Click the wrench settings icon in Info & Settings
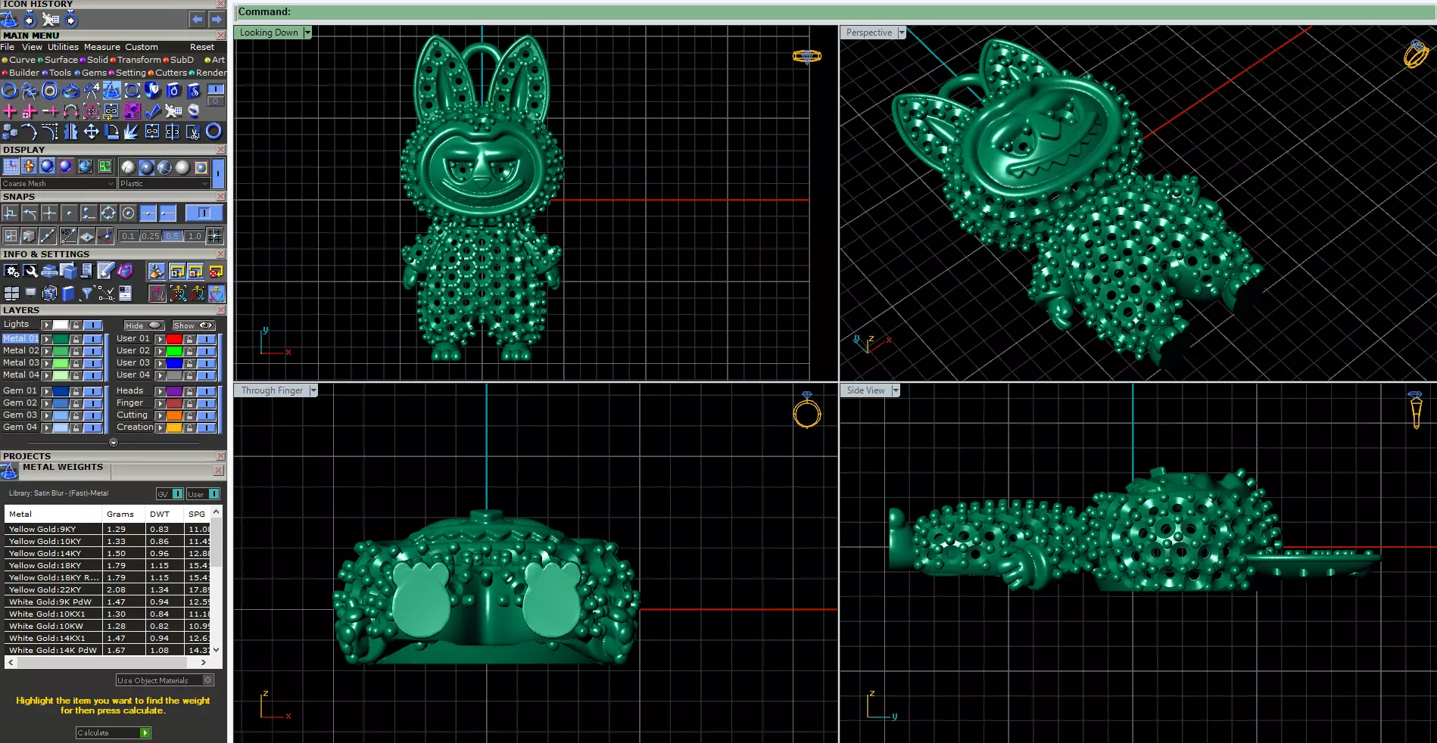This screenshot has height=743, width=1437. [30, 271]
